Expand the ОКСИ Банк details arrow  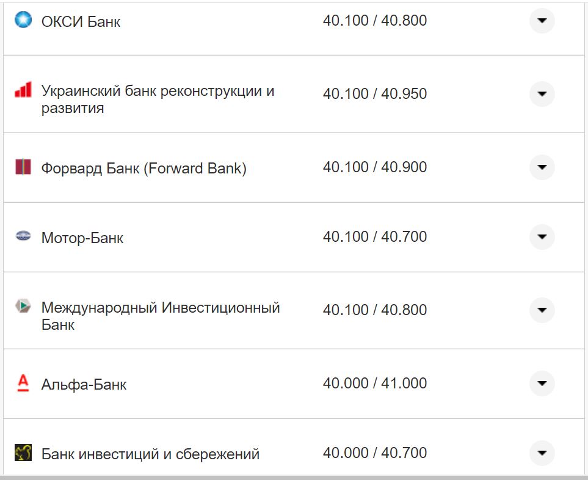542,21
